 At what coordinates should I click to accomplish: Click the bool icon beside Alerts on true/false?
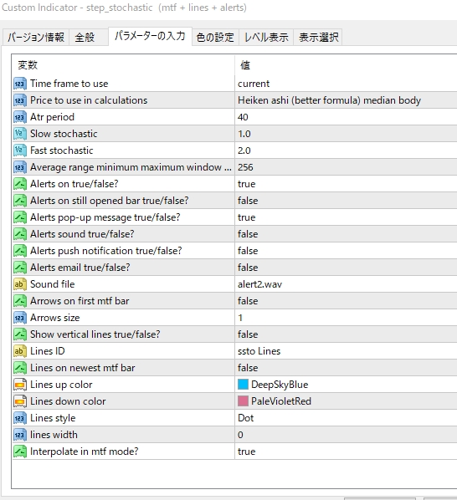[20, 184]
